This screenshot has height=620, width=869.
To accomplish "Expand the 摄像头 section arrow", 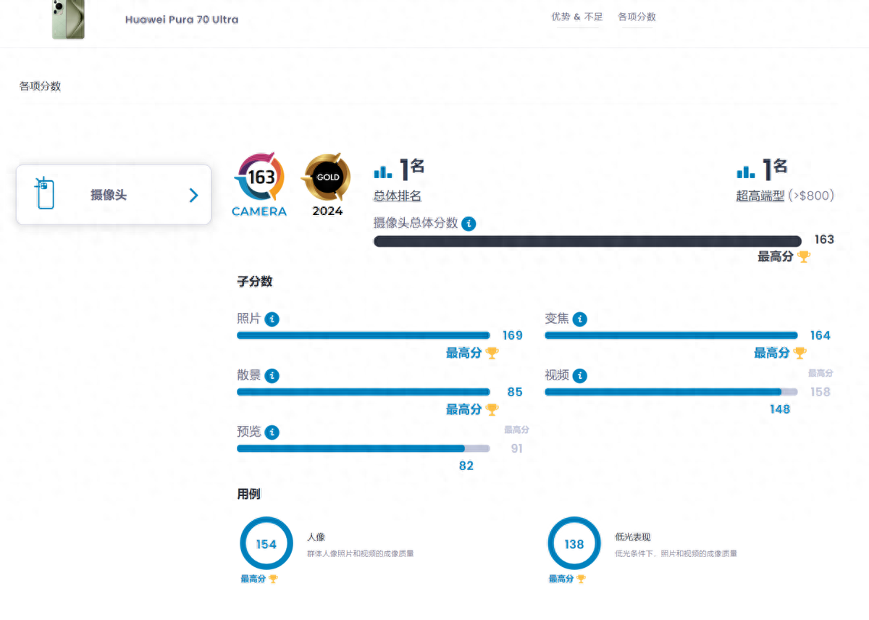I will [x=193, y=195].
